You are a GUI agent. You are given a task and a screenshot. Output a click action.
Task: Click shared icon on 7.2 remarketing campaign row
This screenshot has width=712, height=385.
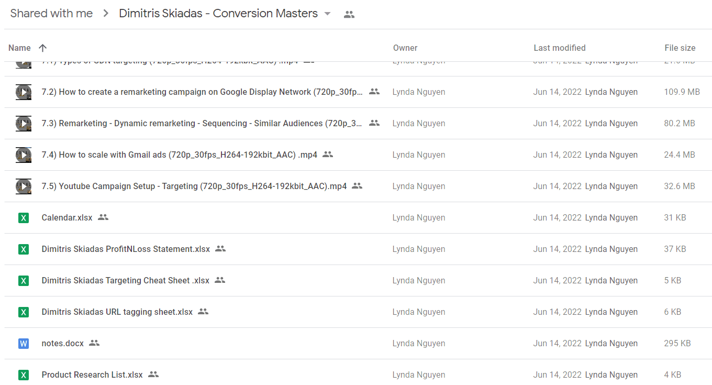(374, 92)
